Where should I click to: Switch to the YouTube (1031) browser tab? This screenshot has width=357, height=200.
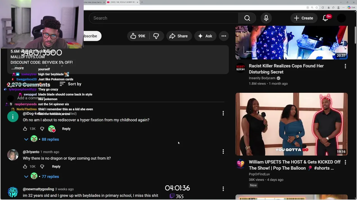(122, 2)
